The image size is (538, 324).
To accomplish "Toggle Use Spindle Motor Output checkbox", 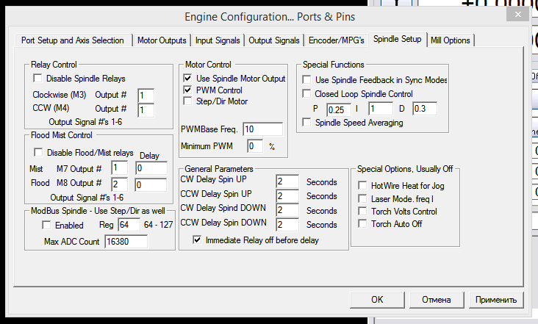I will point(188,79).
